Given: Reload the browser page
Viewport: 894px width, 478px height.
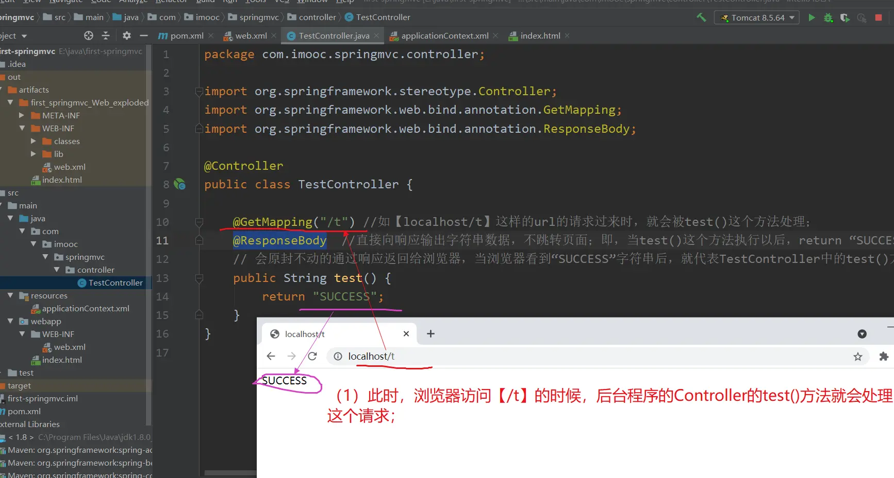Looking at the screenshot, I should (x=312, y=356).
